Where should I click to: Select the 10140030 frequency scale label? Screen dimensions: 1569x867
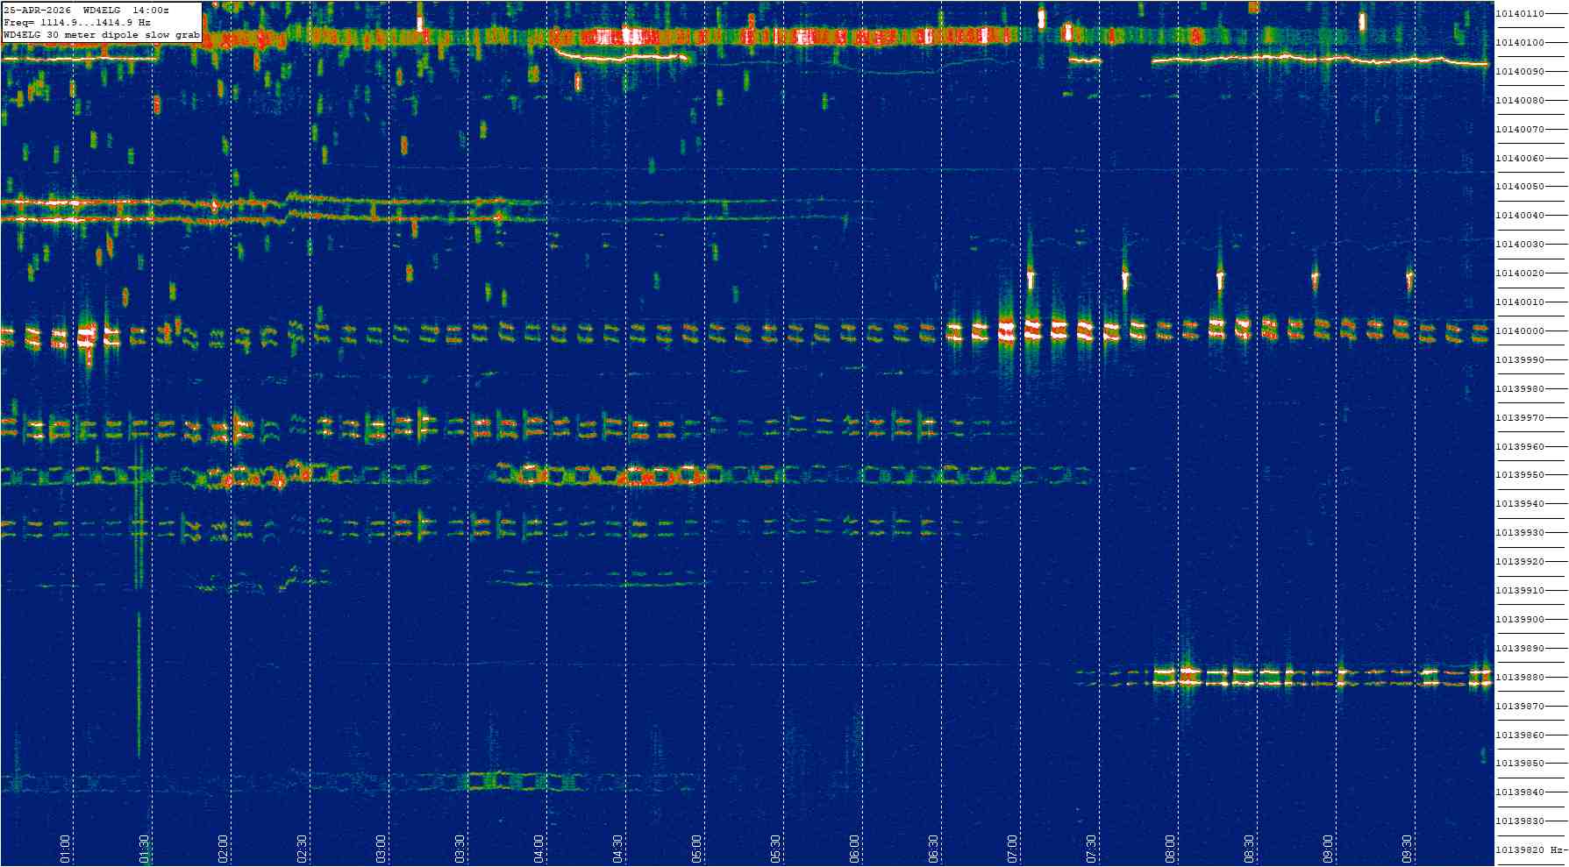point(1520,245)
